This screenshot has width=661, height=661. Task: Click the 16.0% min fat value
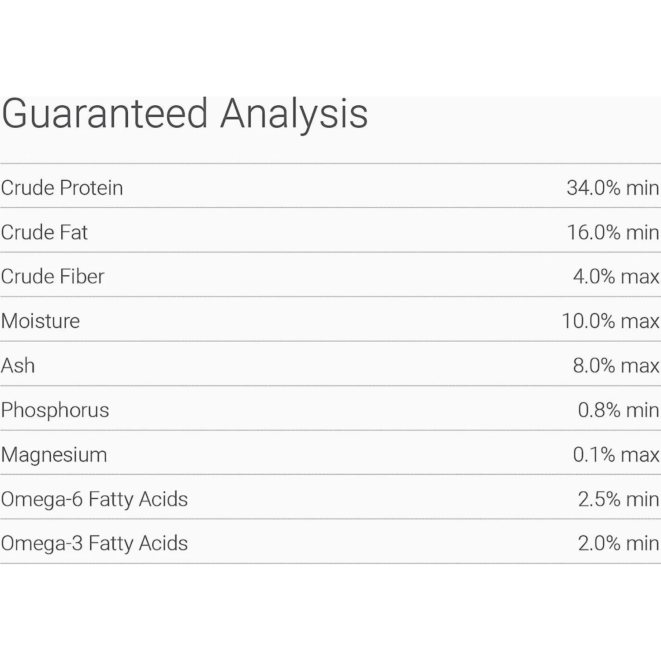point(613,232)
